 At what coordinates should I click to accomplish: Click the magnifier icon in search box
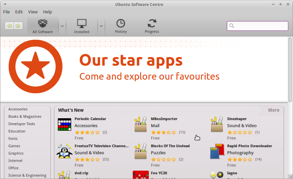232,26
